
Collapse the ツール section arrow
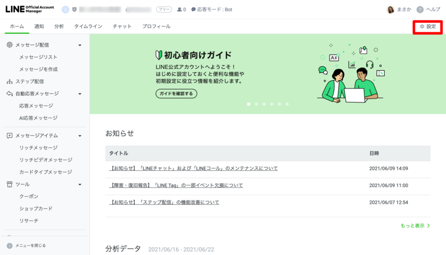[80, 185]
